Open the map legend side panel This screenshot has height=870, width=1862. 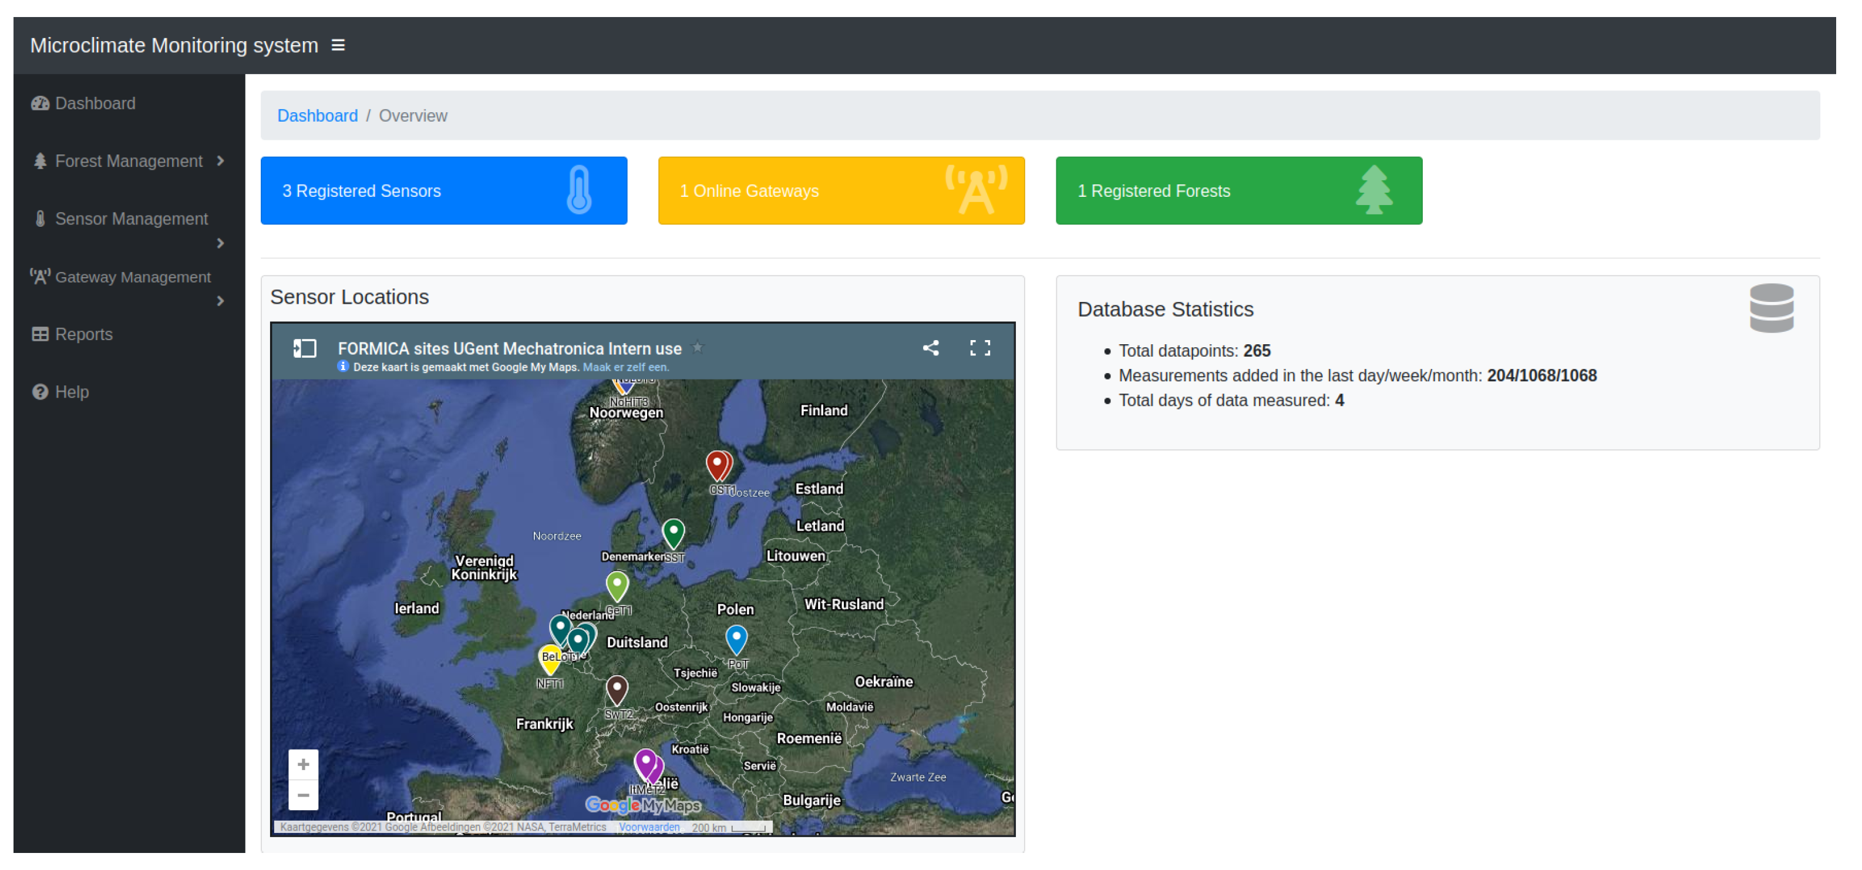(x=304, y=348)
